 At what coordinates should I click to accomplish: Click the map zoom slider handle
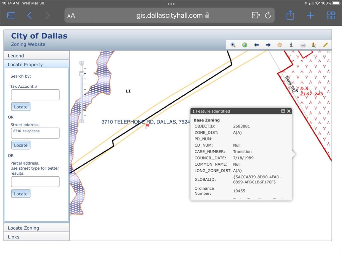pyautogui.click(x=81, y=73)
